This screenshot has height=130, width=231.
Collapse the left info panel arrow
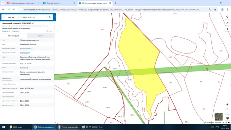click(x=55, y=17)
